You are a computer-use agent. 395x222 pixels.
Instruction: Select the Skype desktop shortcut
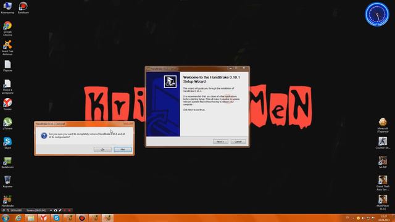7,143
